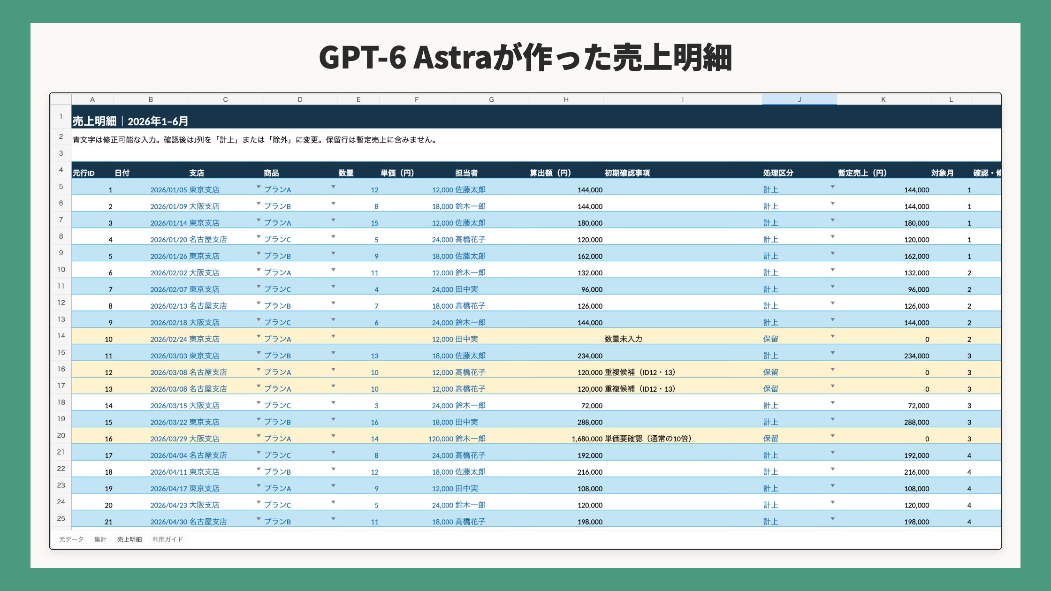Screen dimensions: 1051x591
Task: Click the 数量未入力 cell
Action: coord(683,336)
